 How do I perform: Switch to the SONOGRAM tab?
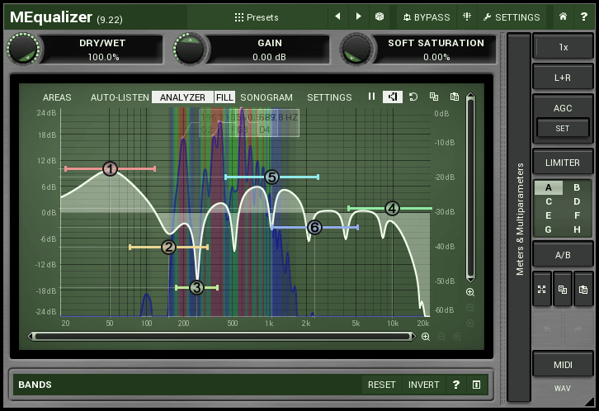coord(266,97)
